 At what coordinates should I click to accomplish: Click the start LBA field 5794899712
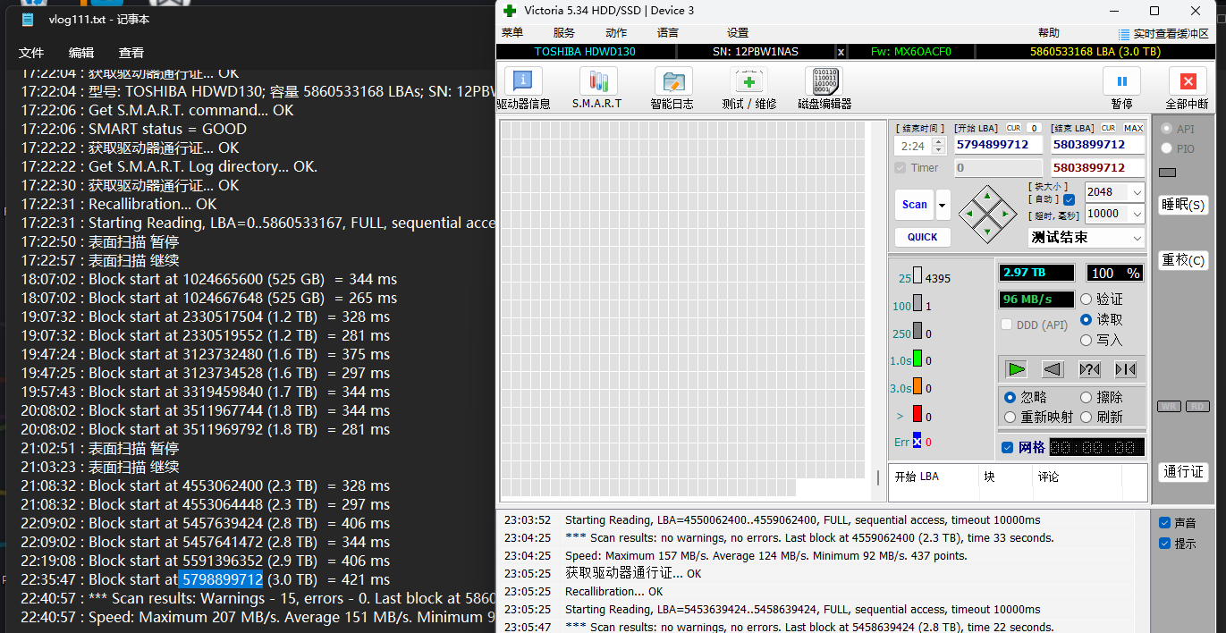point(998,144)
